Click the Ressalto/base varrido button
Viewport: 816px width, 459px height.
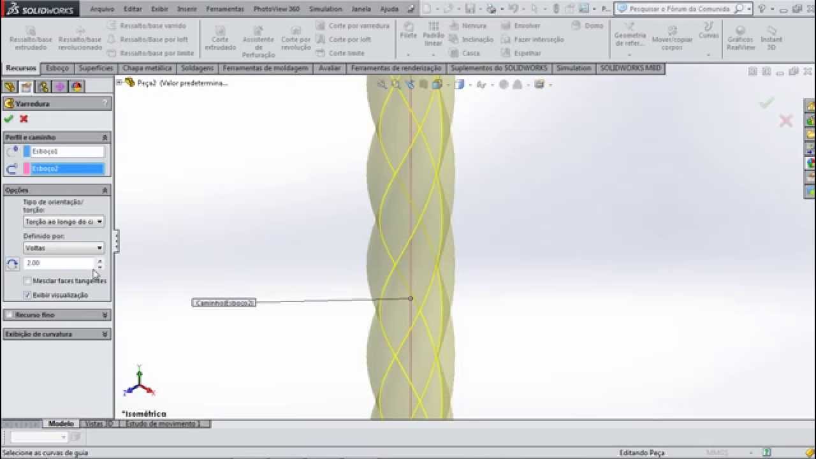pos(147,25)
